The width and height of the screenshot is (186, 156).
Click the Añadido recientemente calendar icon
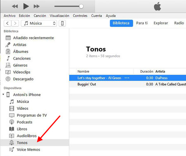(8, 38)
